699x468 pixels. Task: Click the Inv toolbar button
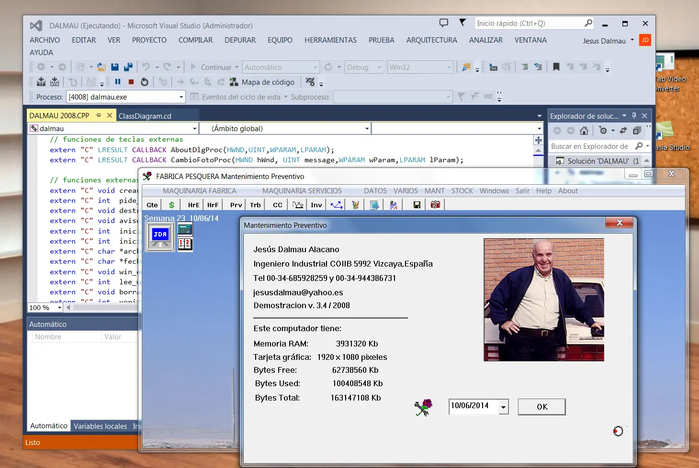pos(316,205)
